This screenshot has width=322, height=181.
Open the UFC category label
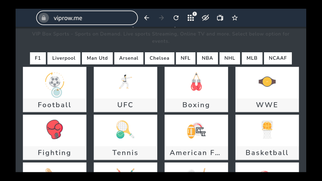[125, 105]
